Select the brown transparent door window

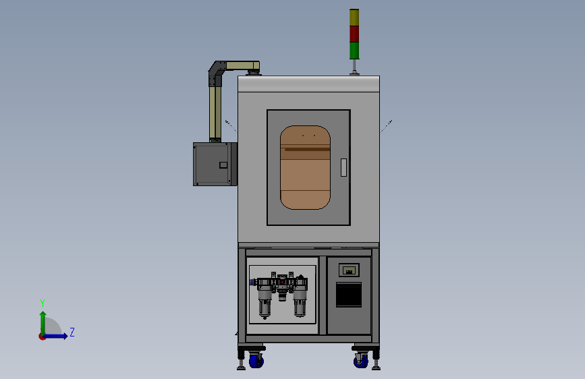[x=305, y=167]
